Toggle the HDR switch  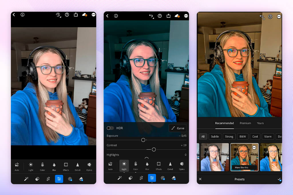pyautogui.click(x=110, y=128)
